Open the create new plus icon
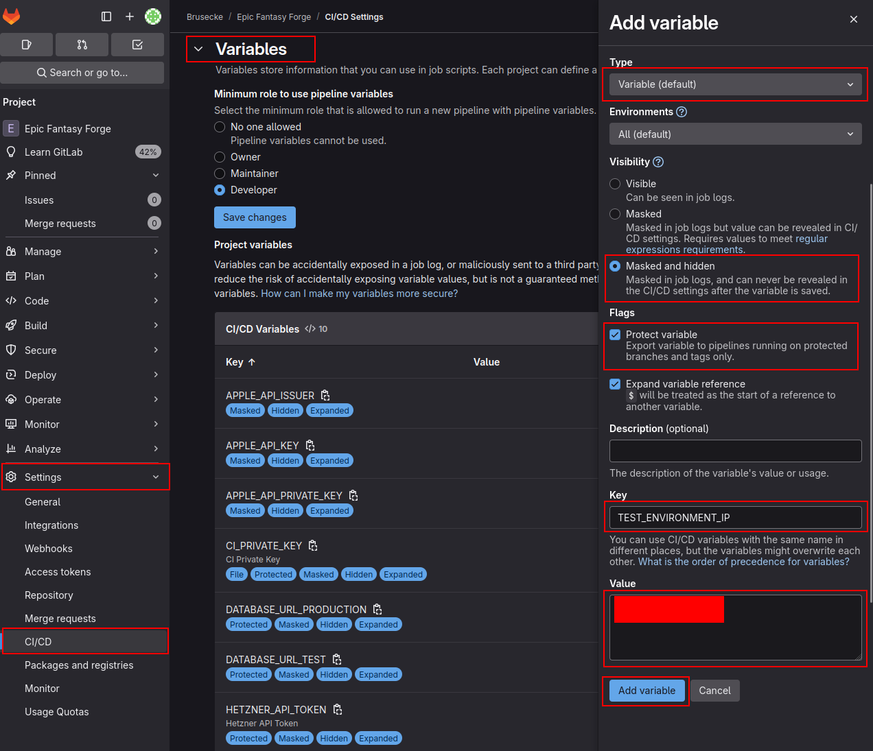 pyautogui.click(x=130, y=16)
